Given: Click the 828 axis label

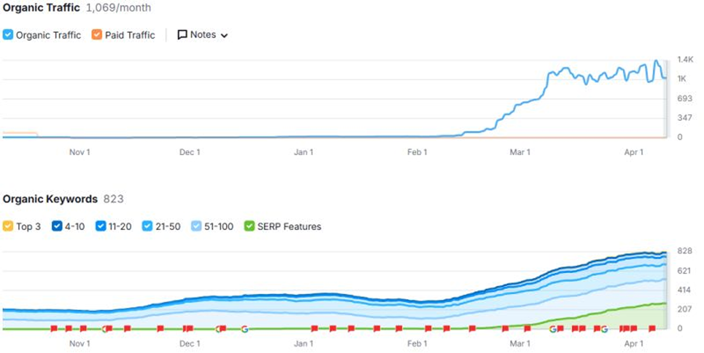Looking at the screenshot, I should click(x=684, y=251).
